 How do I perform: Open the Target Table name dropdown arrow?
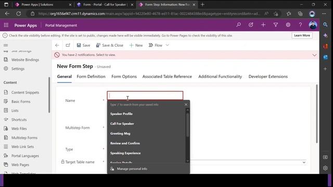[304, 163]
